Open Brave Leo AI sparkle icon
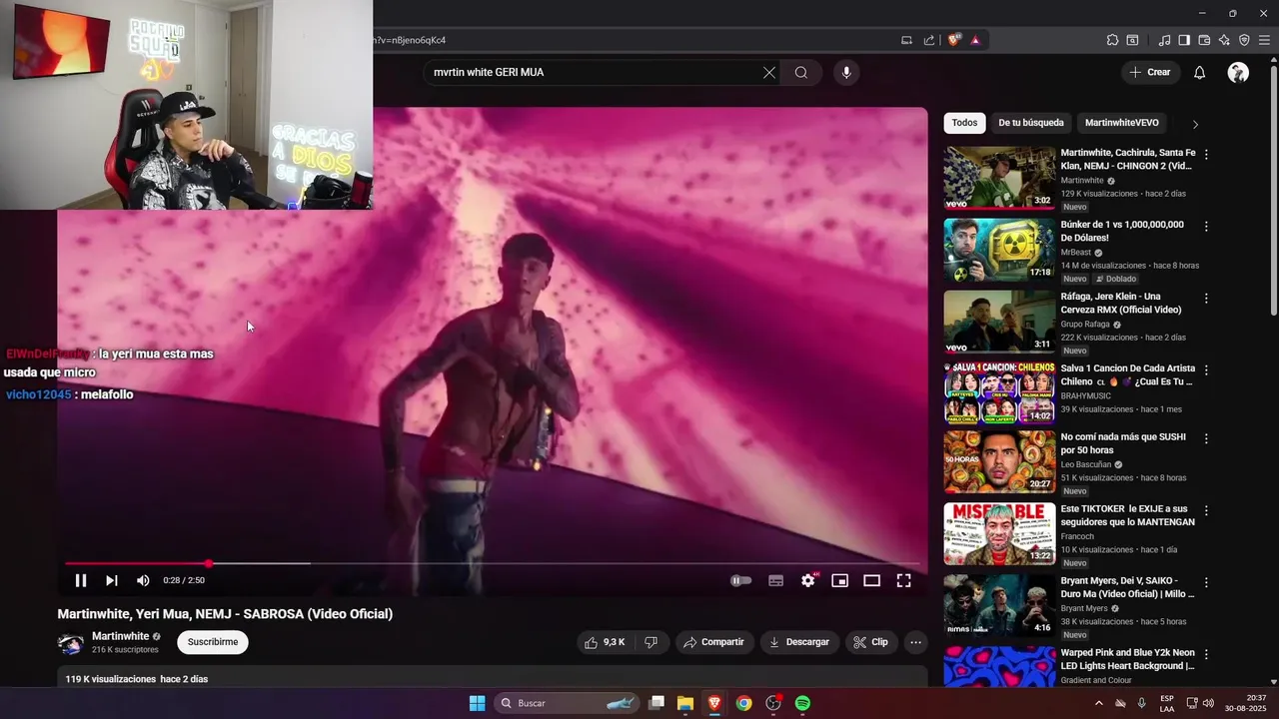This screenshot has width=1279, height=719. click(x=1224, y=40)
